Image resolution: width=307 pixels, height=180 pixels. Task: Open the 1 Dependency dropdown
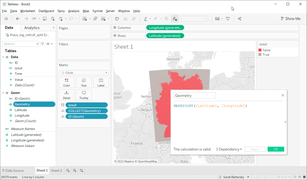point(229,149)
